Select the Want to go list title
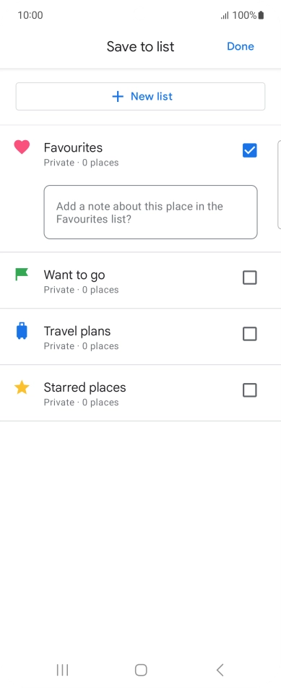The height and width of the screenshot is (688, 281). point(74,275)
